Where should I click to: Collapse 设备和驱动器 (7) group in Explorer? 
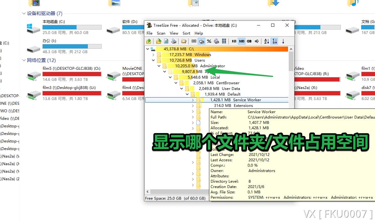[x=24, y=14]
